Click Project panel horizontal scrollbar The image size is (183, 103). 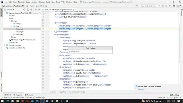click(x=13, y=92)
